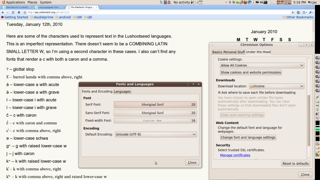Viewport: 320px width, 180px height.
Task: Click the browser Back arrow button
Action: tap(3, 12)
